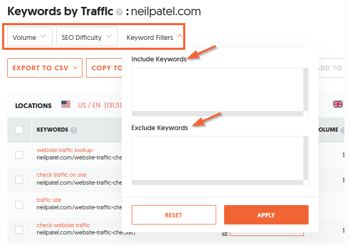This screenshot has height=246, width=349.
Task: Select the 'traffic site' row checkbox
Action: (19, 204)
